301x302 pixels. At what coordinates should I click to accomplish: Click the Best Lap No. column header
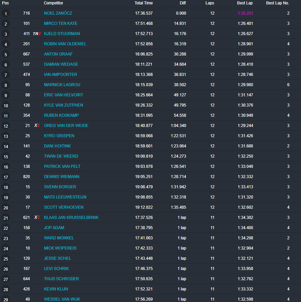click(x=277, y=3)
